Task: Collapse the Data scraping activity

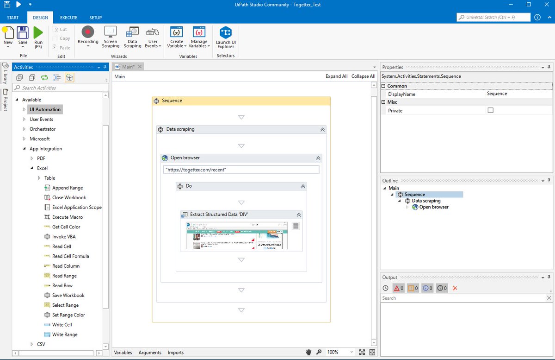Action: [322, 130]
